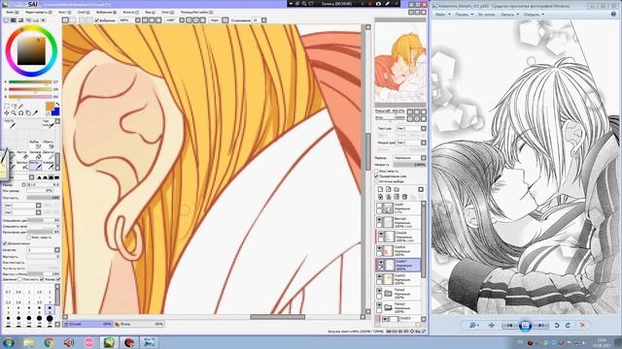Show the color wheel panel icon

click(7, 20)
